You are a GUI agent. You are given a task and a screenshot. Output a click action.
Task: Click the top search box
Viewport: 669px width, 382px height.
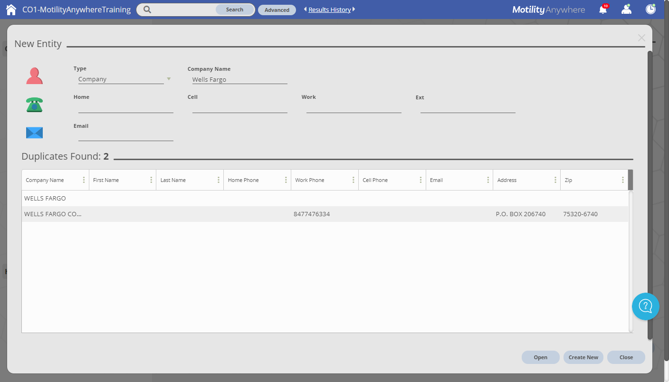click(183, 10)
